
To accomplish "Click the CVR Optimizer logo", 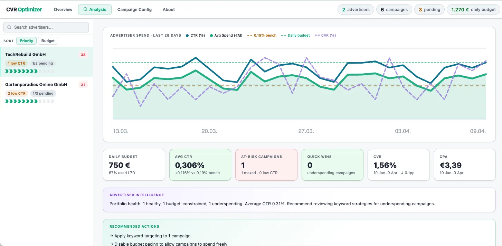I will [24, 10].
